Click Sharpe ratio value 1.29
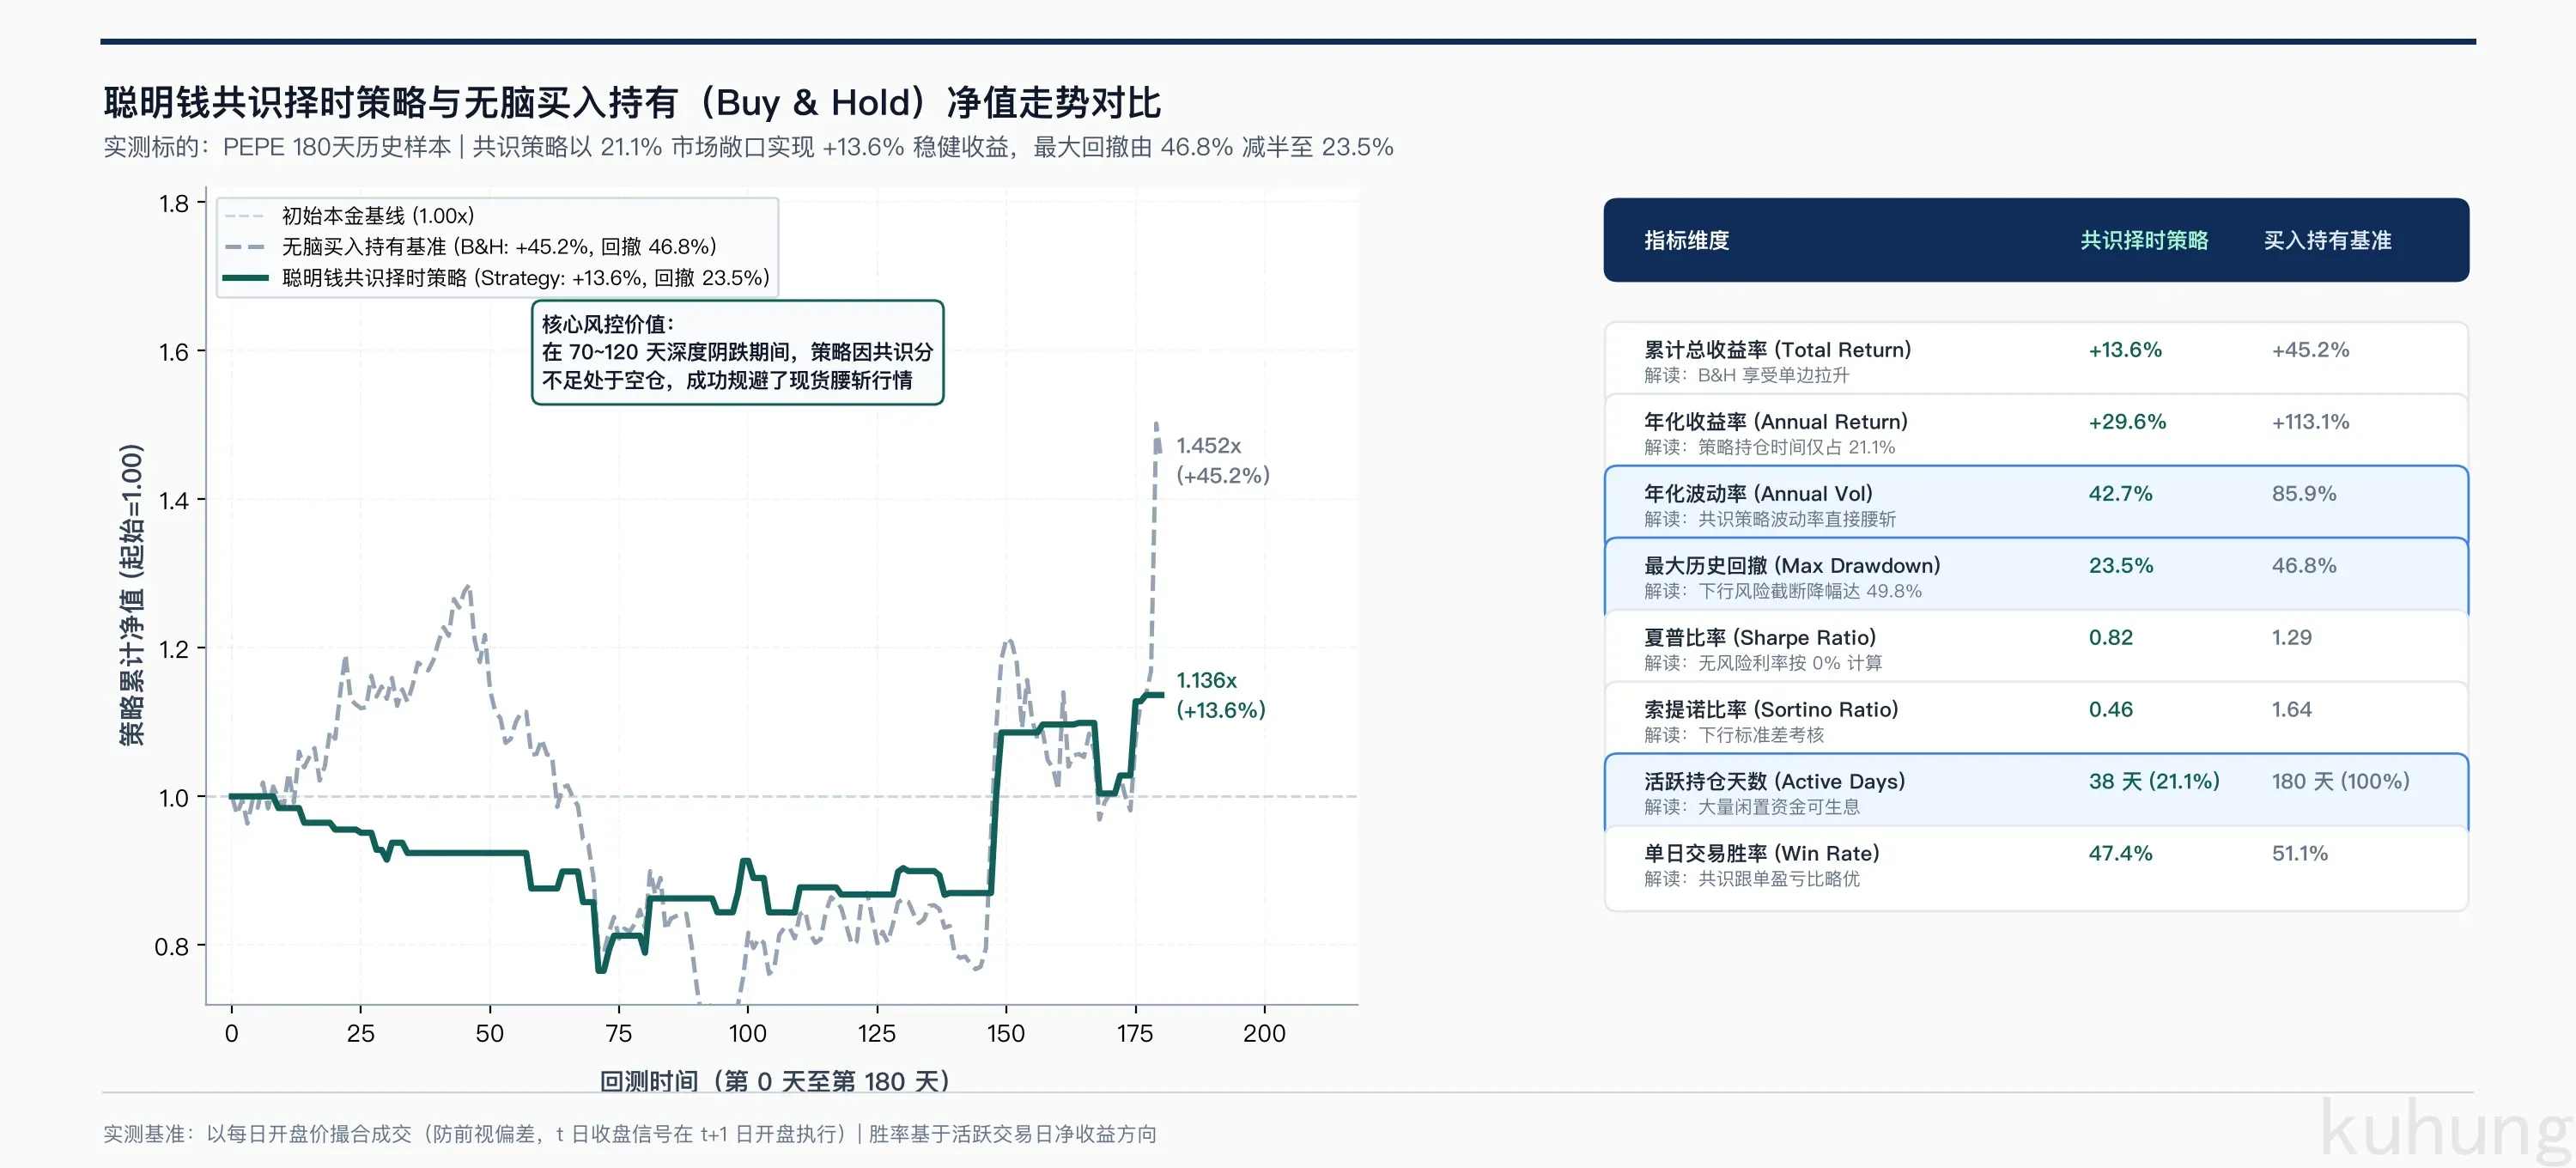 (x=2291, y=638)
